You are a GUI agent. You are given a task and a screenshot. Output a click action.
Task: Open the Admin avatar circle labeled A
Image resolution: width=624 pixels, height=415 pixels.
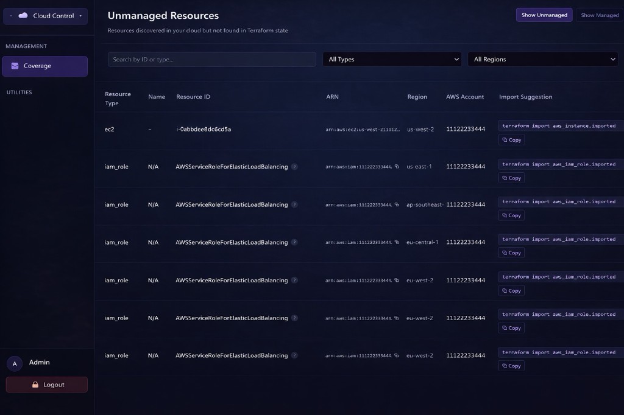click(15, 363)
